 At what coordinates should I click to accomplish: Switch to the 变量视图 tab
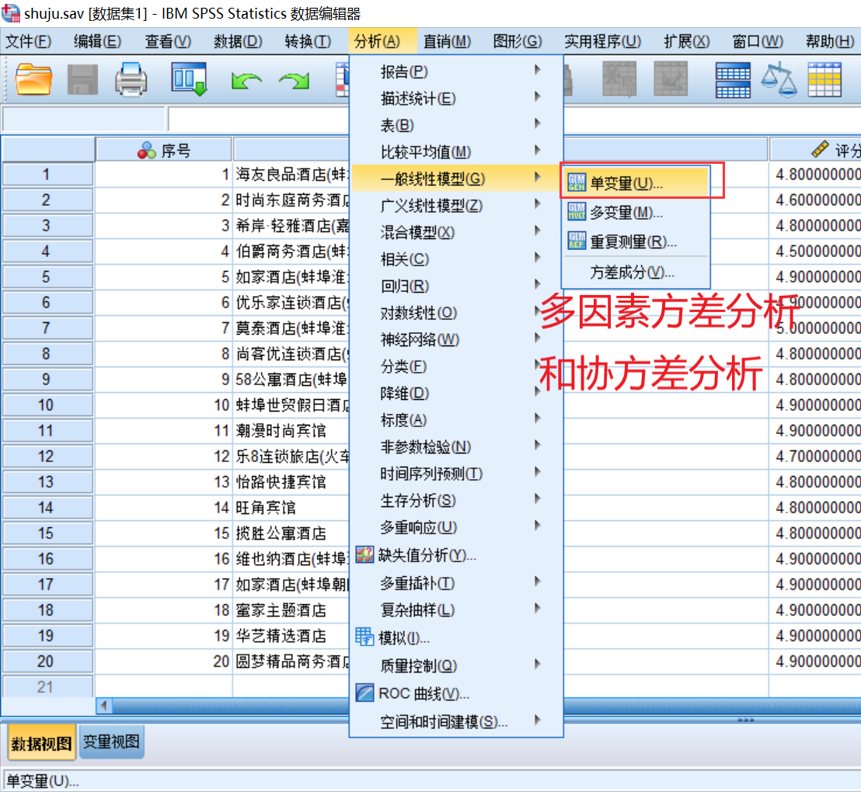click(x=111, y=742)
